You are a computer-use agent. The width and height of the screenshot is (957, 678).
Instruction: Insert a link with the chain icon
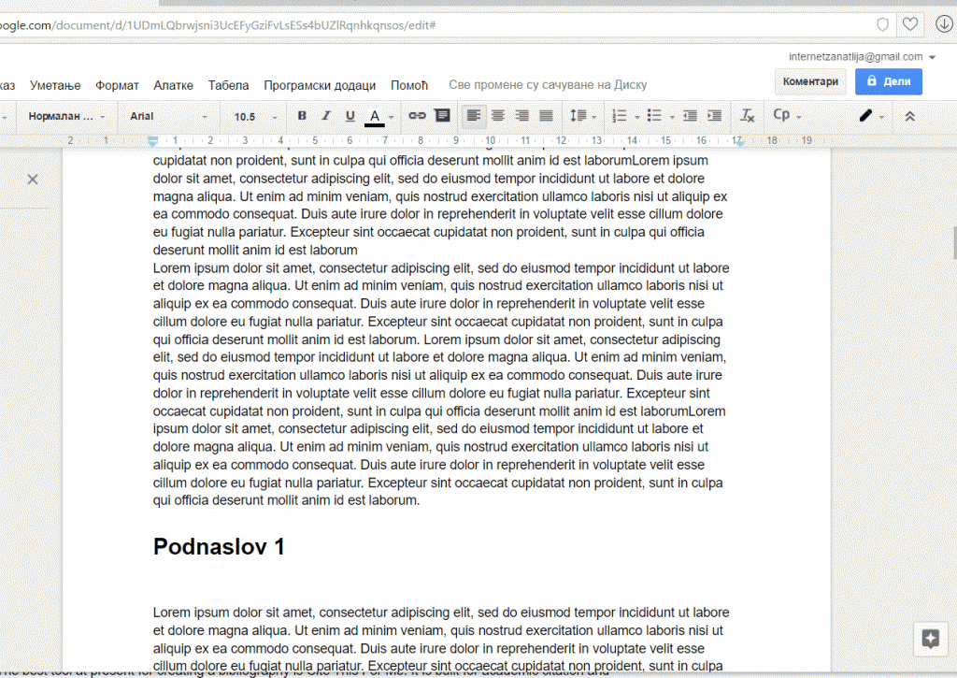point(417,115)
